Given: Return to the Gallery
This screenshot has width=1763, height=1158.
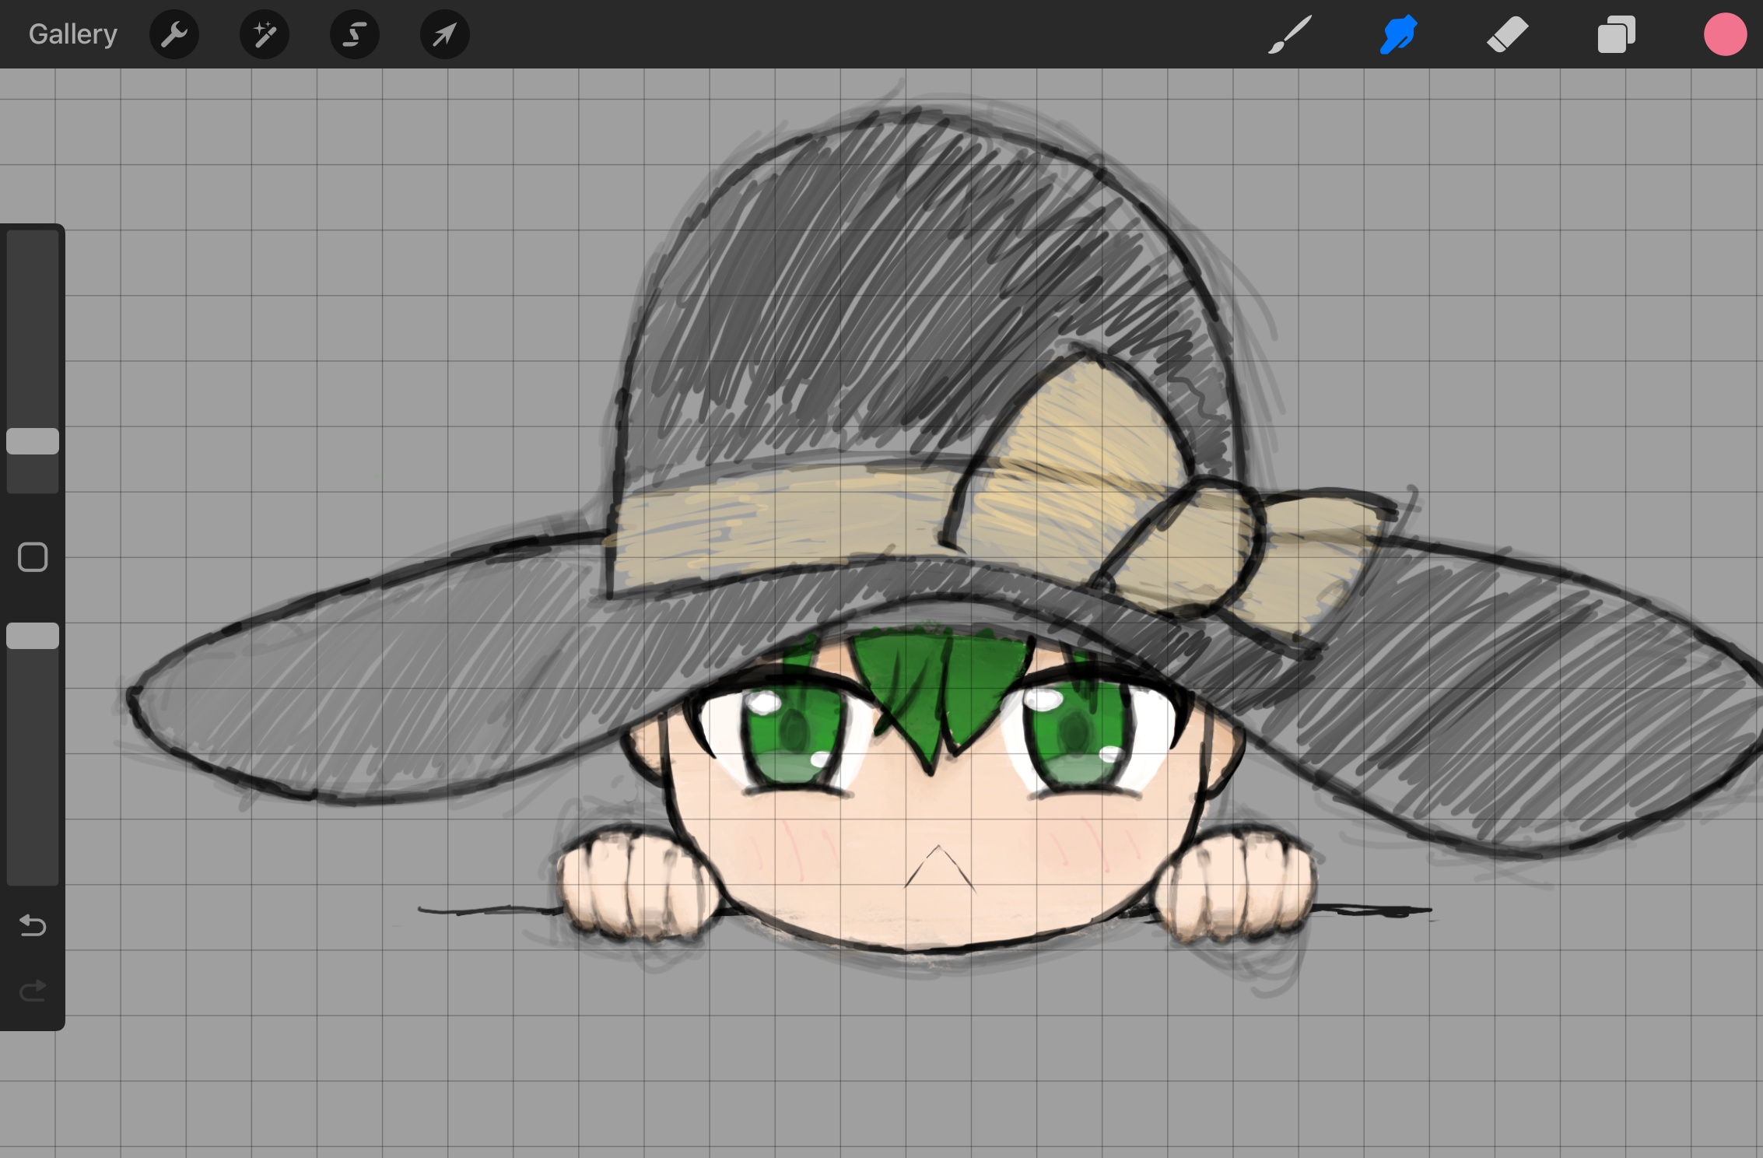Looking at the screenshot, I should (73, 34).
